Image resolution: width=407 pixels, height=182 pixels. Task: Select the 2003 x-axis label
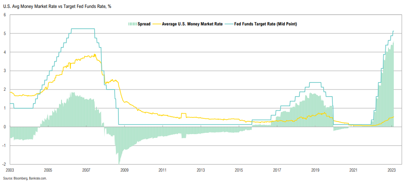coord(10,170)
